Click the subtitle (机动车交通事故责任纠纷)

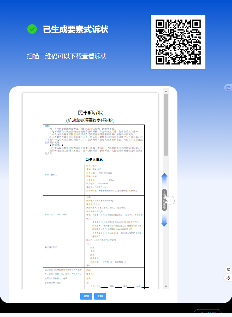coord(90,120)
